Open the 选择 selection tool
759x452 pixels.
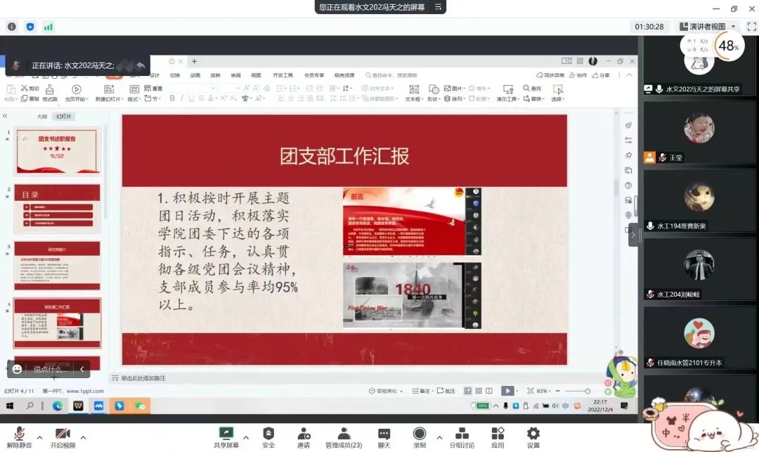pos(557,93)
